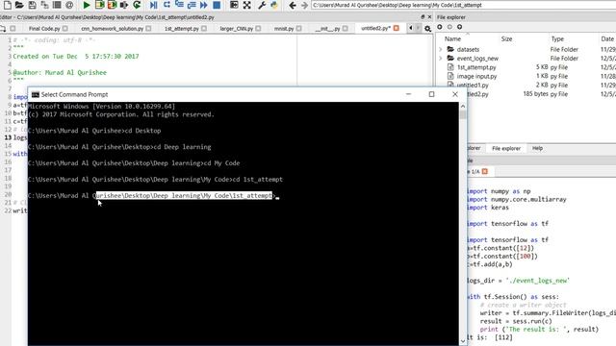616x346 pixels.
Task: Step return debug icon
Action: coord(192,5)
